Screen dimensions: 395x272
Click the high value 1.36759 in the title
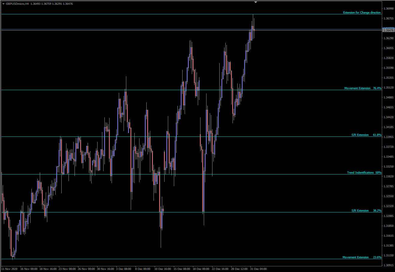46,4
